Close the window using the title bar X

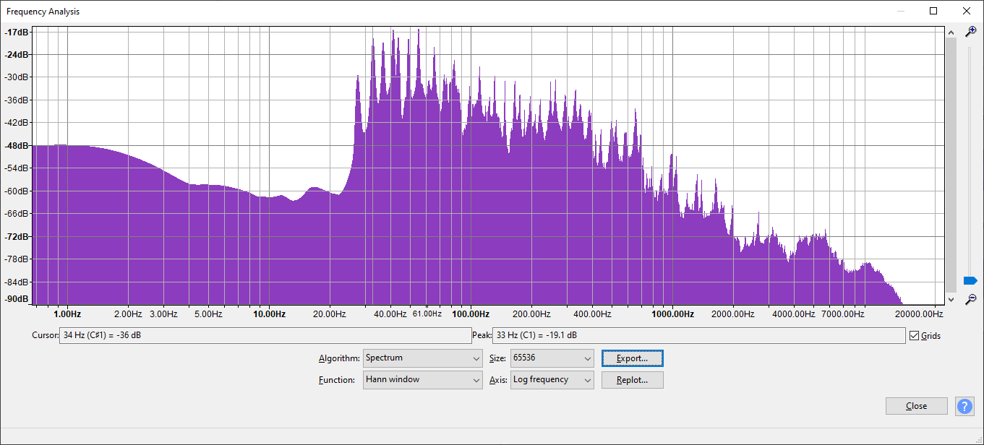click(x=967, y=11)
